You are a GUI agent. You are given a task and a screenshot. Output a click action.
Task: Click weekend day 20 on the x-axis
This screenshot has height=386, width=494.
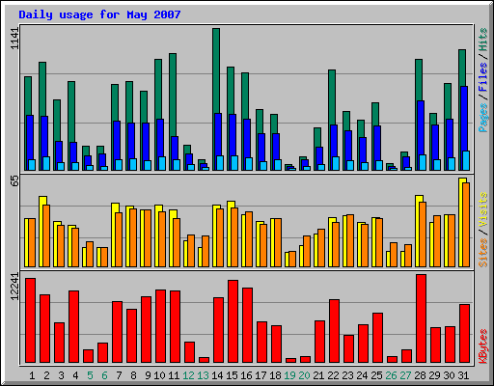click(304, 375)
